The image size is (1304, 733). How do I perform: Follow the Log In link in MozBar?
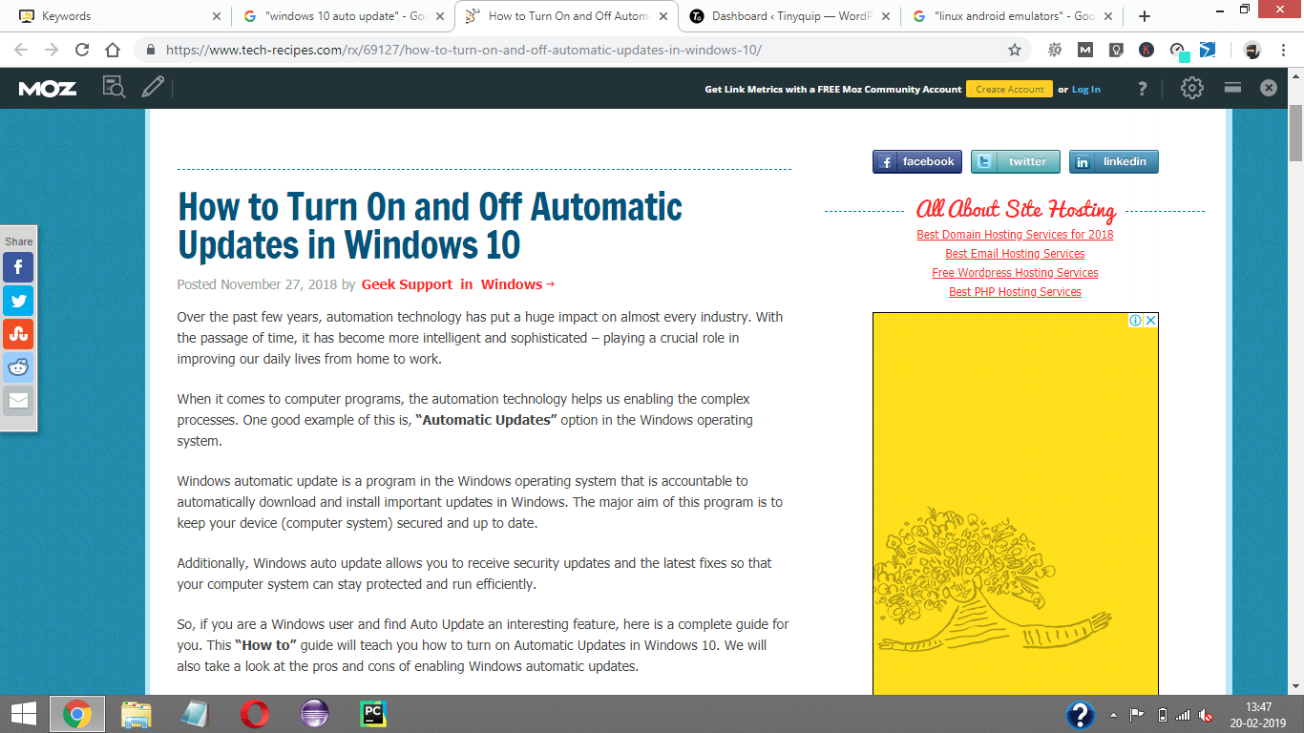tap(1085, 89)
